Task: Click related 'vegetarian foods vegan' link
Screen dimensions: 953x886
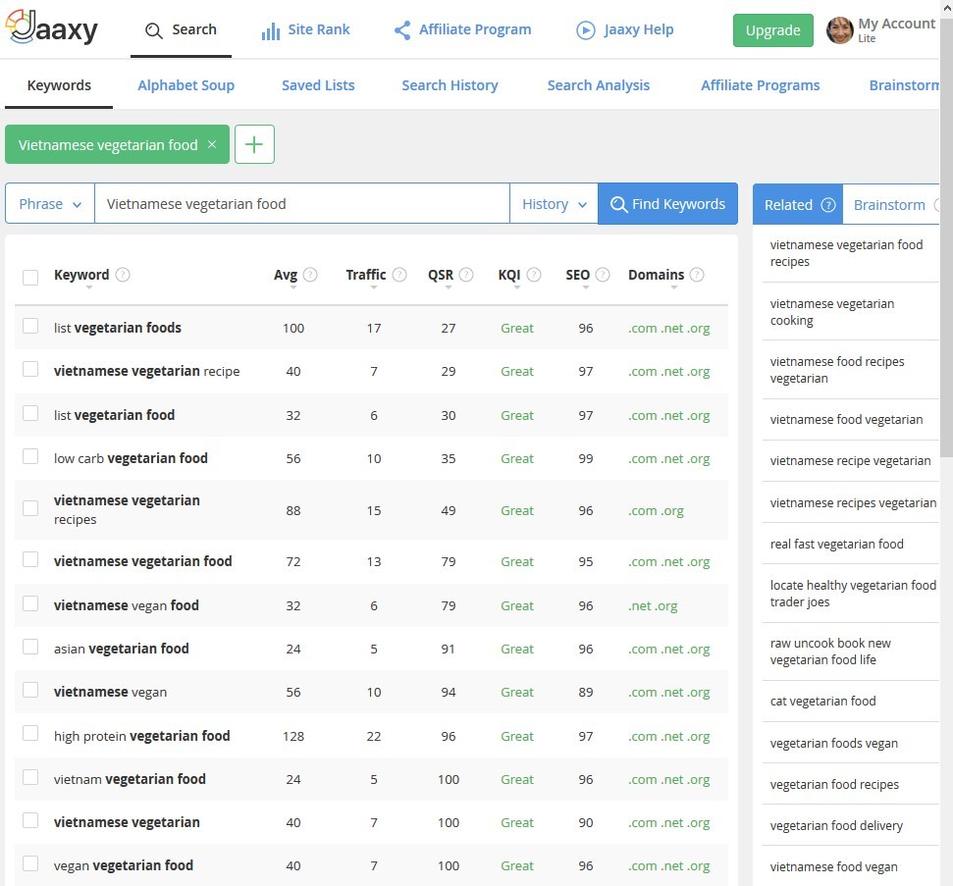Action: [833, 743]
